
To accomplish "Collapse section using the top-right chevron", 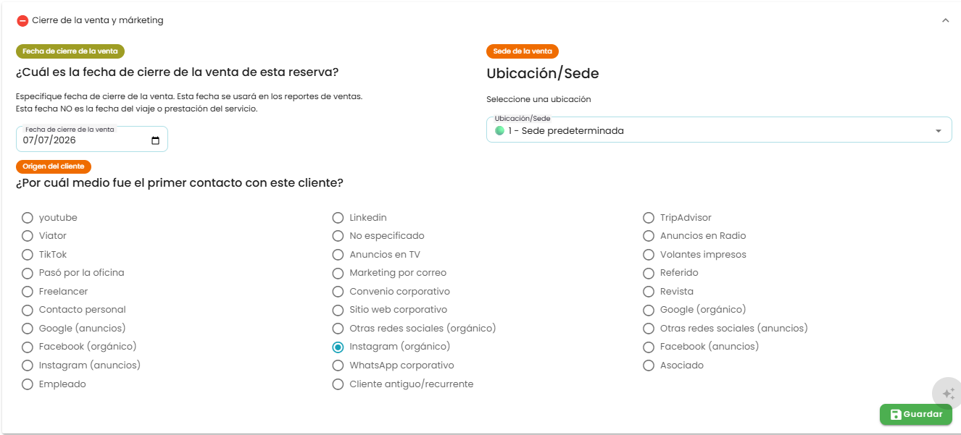I will pyautogui.click(x=945, y=21).
